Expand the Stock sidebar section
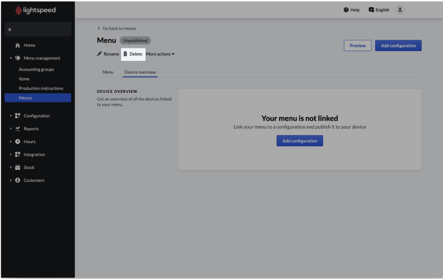This screenshot has width=443, height=279. [11, 168]
